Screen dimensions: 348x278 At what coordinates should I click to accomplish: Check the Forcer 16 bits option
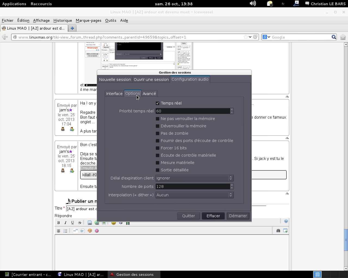pos(157,148)
